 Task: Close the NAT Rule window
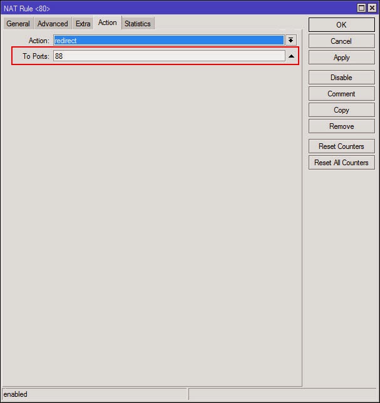click(372, 8)
